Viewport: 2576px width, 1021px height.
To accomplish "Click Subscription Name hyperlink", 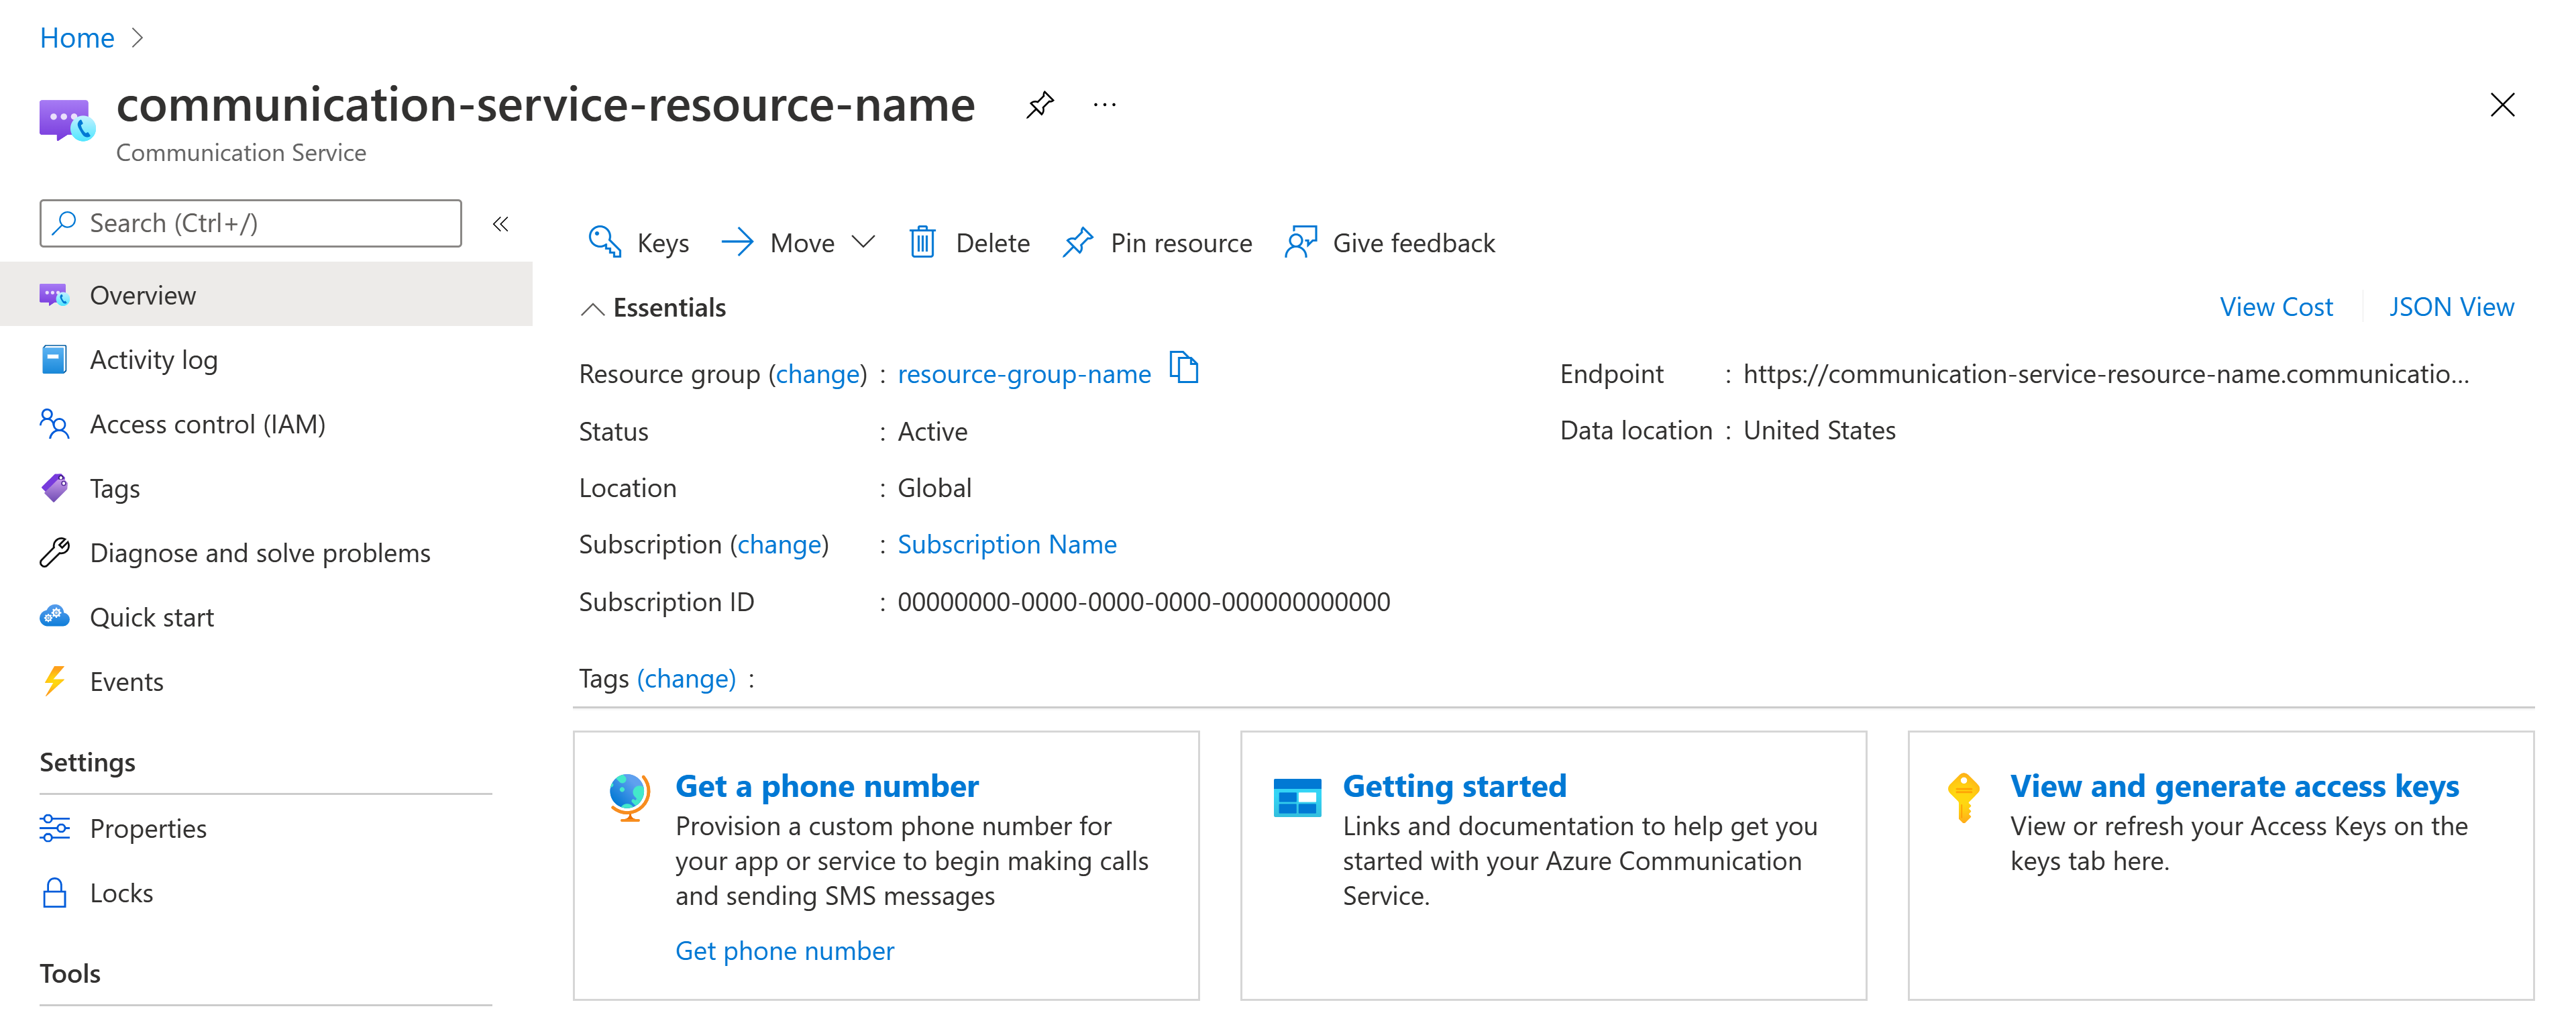I will [x=1007, y=544].
